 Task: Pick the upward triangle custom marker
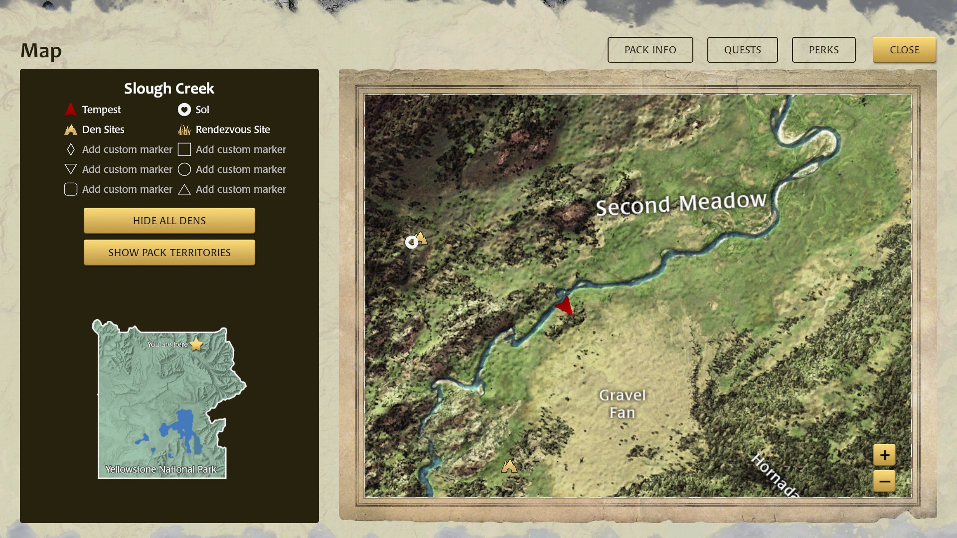click(x=184, y=189)
